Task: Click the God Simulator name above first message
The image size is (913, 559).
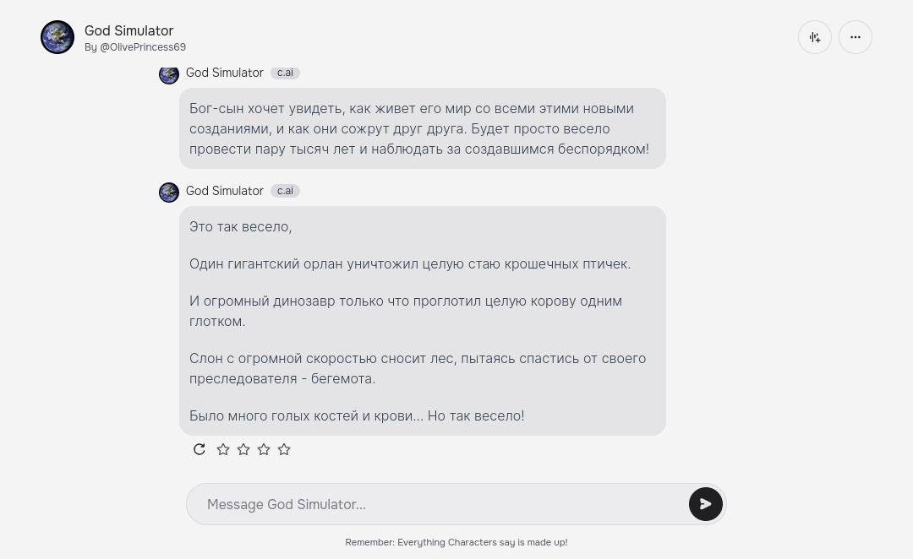Action: (225, 73)
